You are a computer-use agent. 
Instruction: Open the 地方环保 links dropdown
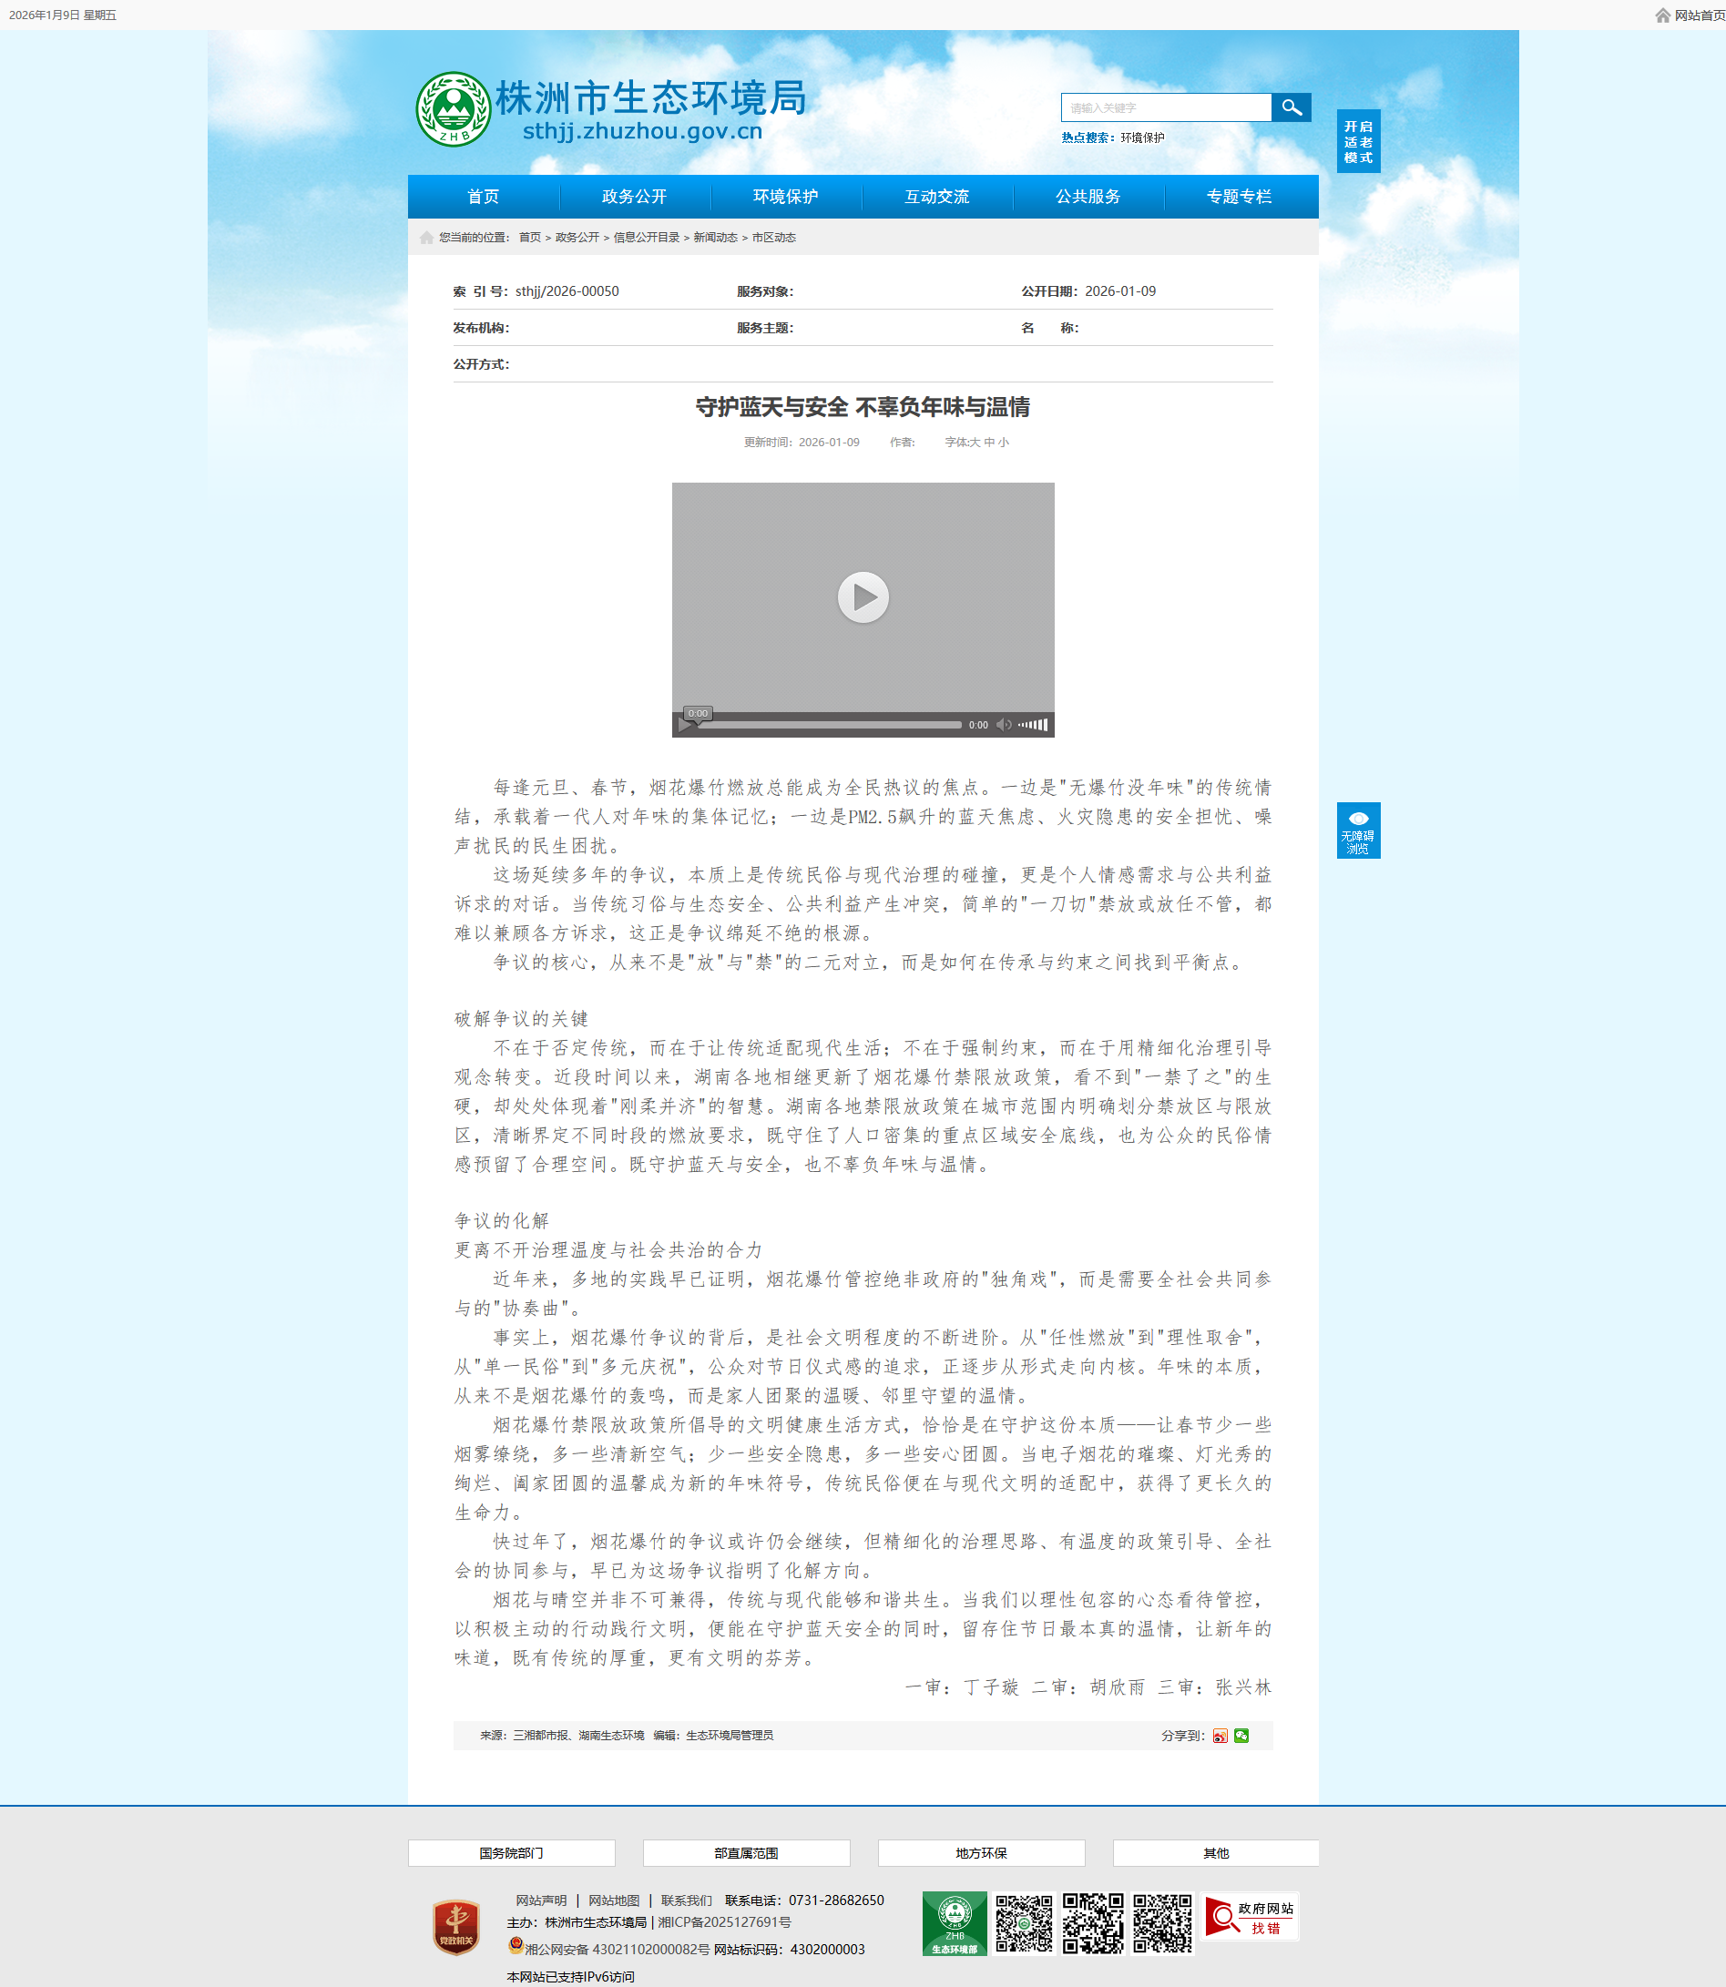(x=982, y=1853)
